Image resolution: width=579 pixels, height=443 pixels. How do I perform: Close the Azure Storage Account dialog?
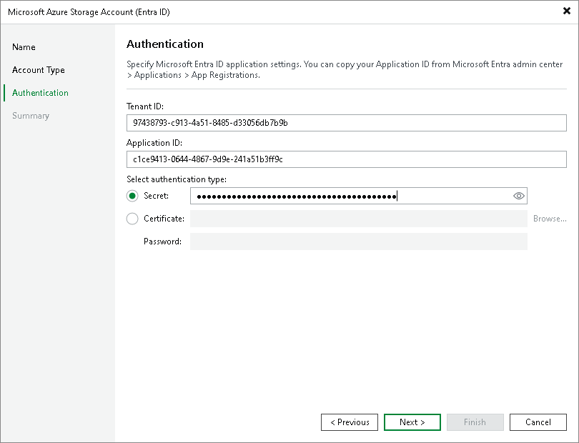pyautogui.click(x=566, y=11)
